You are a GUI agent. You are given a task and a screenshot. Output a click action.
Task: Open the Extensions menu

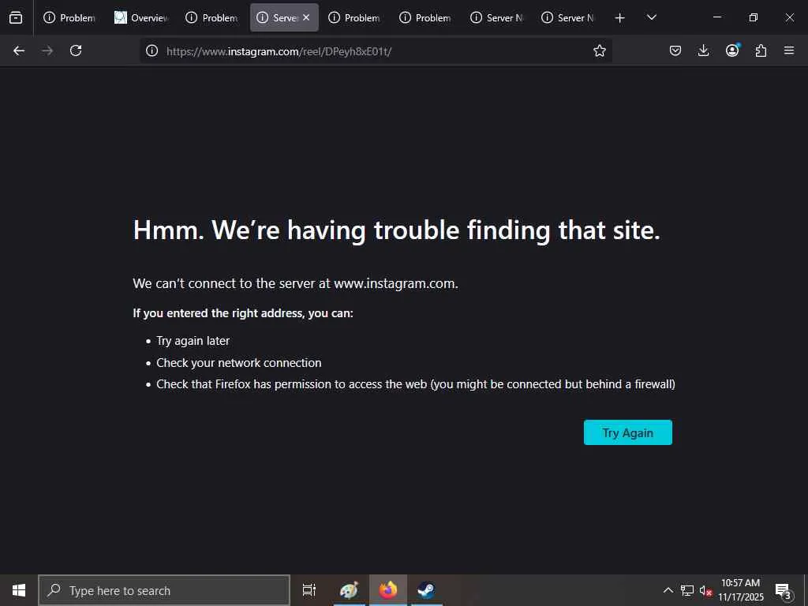click(761, 50)
